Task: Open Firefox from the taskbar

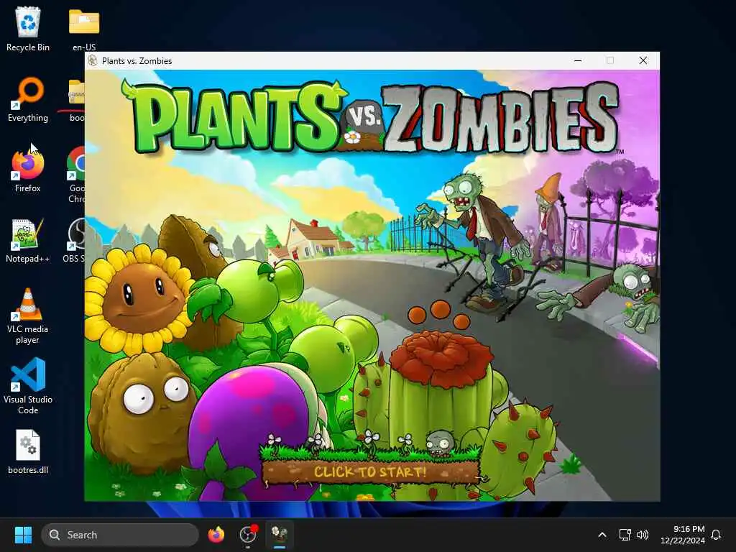Action: tap(216, 535)
